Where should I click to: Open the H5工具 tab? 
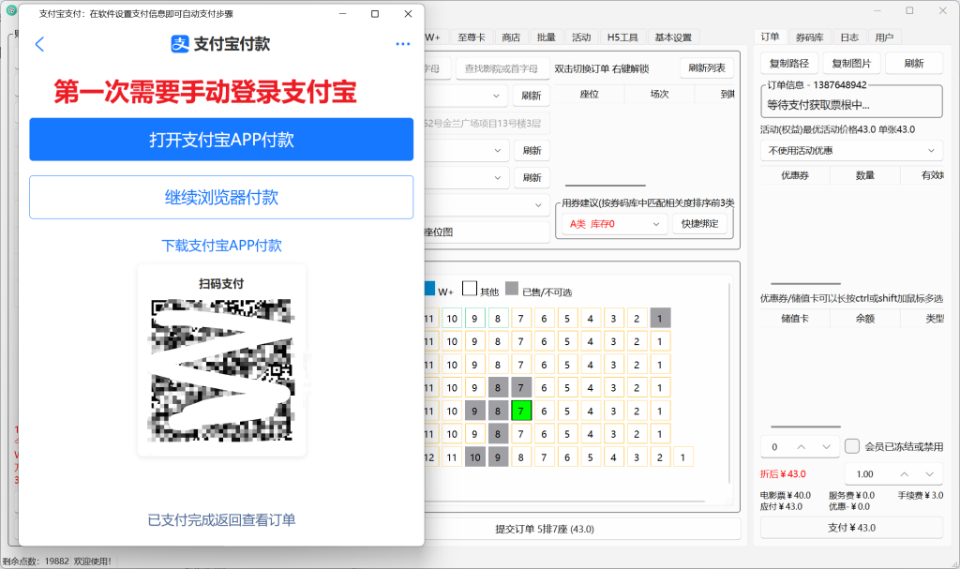(622, 37)
